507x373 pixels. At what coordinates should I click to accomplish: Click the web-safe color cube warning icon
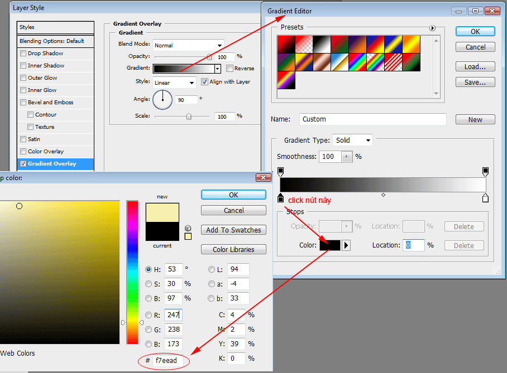pos(188,228)
